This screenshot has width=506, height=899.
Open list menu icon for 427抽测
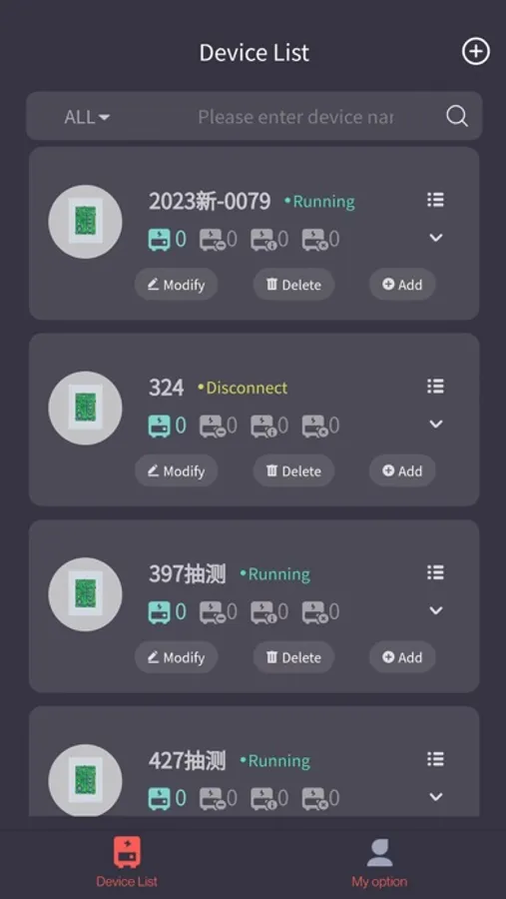click(435, 760)
